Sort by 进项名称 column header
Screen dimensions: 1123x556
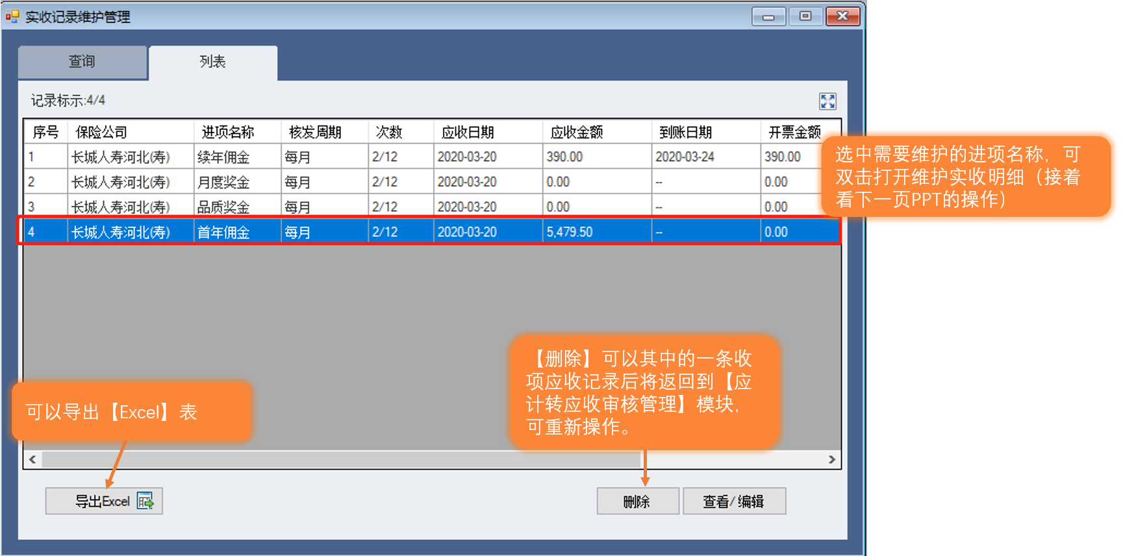coord(227,133)
